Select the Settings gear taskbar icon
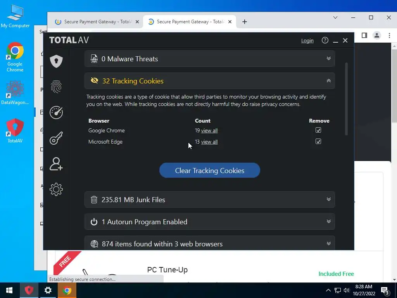Screen dimensions: 397x298 pyautogui.click(x=48, y=290)
